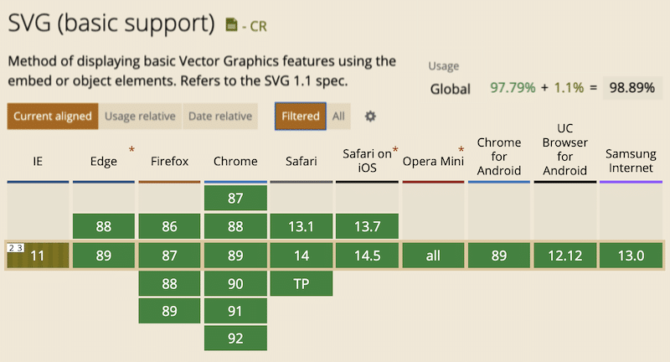This screenshot has height=362, width=670.
Task: Click the asterisk note beside Edge
Action: point(131,150)
